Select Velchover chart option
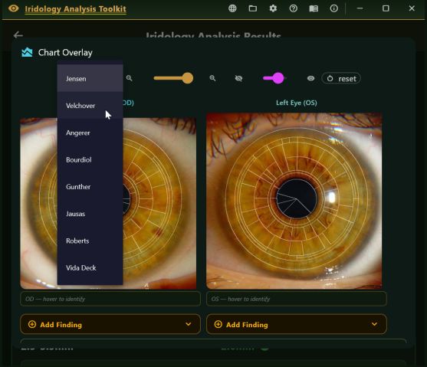 [90, 106]
